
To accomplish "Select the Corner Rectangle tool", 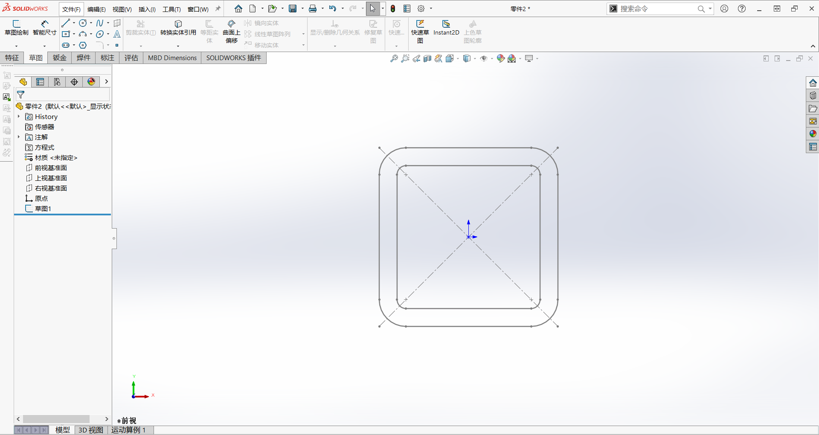I will coord(66,34).
